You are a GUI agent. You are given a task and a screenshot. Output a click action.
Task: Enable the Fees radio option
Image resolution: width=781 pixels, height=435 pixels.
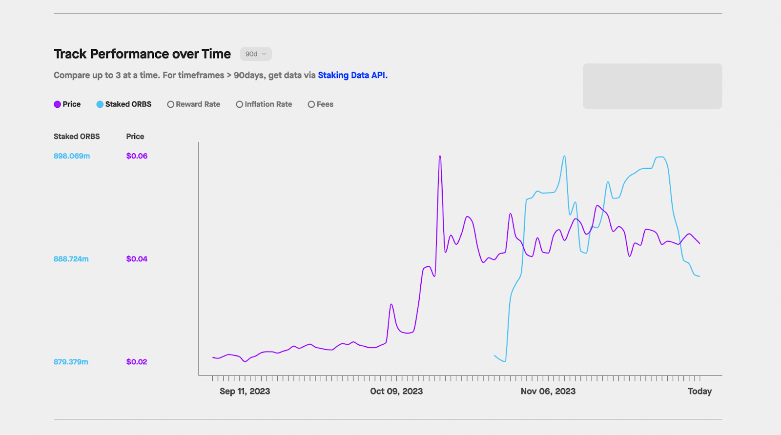tap(311, 104)
